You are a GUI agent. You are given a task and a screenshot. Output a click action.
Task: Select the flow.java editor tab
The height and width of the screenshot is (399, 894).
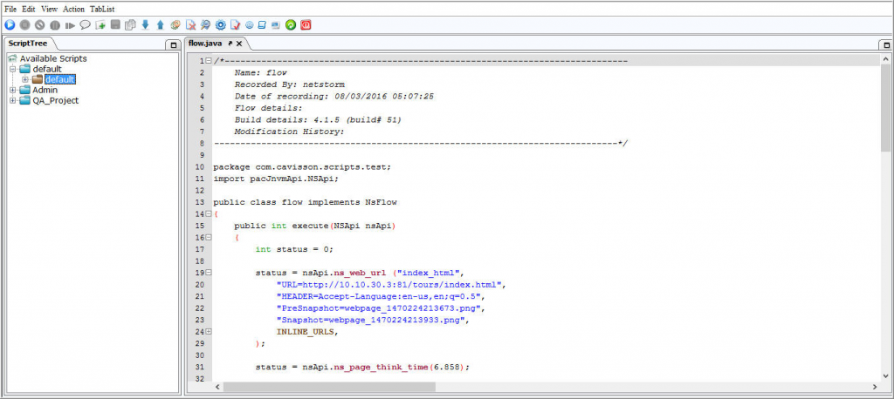pyautogui.click(x=205, y=44)
